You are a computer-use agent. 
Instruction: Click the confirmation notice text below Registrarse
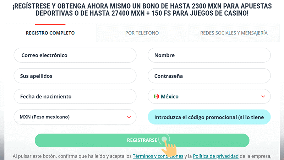tap(71, 156)
